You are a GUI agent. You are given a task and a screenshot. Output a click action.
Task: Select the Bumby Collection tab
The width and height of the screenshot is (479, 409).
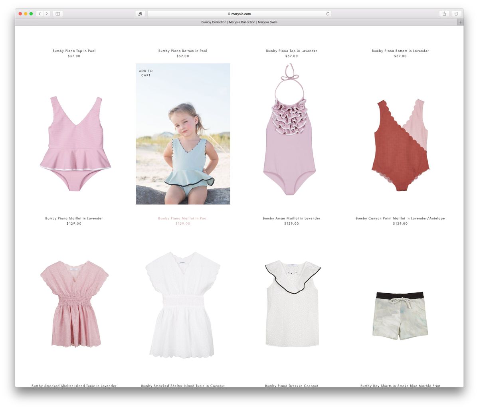(x=239, y=22)
